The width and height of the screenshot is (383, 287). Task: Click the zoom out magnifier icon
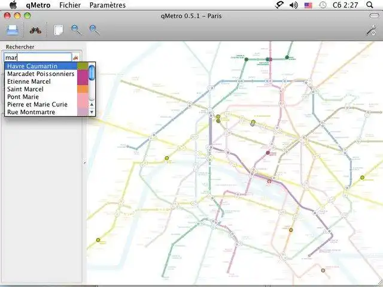76,30
